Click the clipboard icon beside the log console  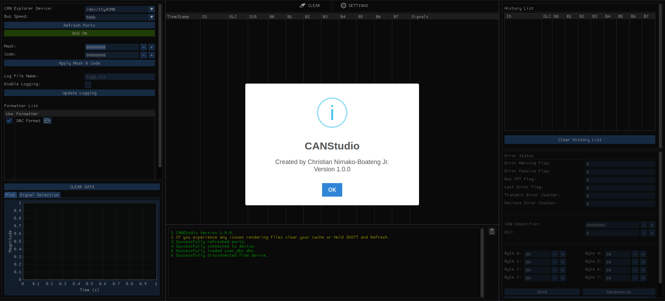[x=492, y=231]
